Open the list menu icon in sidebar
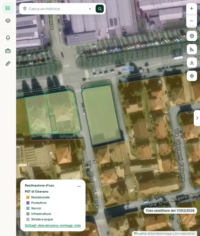 tap(8, 8)
